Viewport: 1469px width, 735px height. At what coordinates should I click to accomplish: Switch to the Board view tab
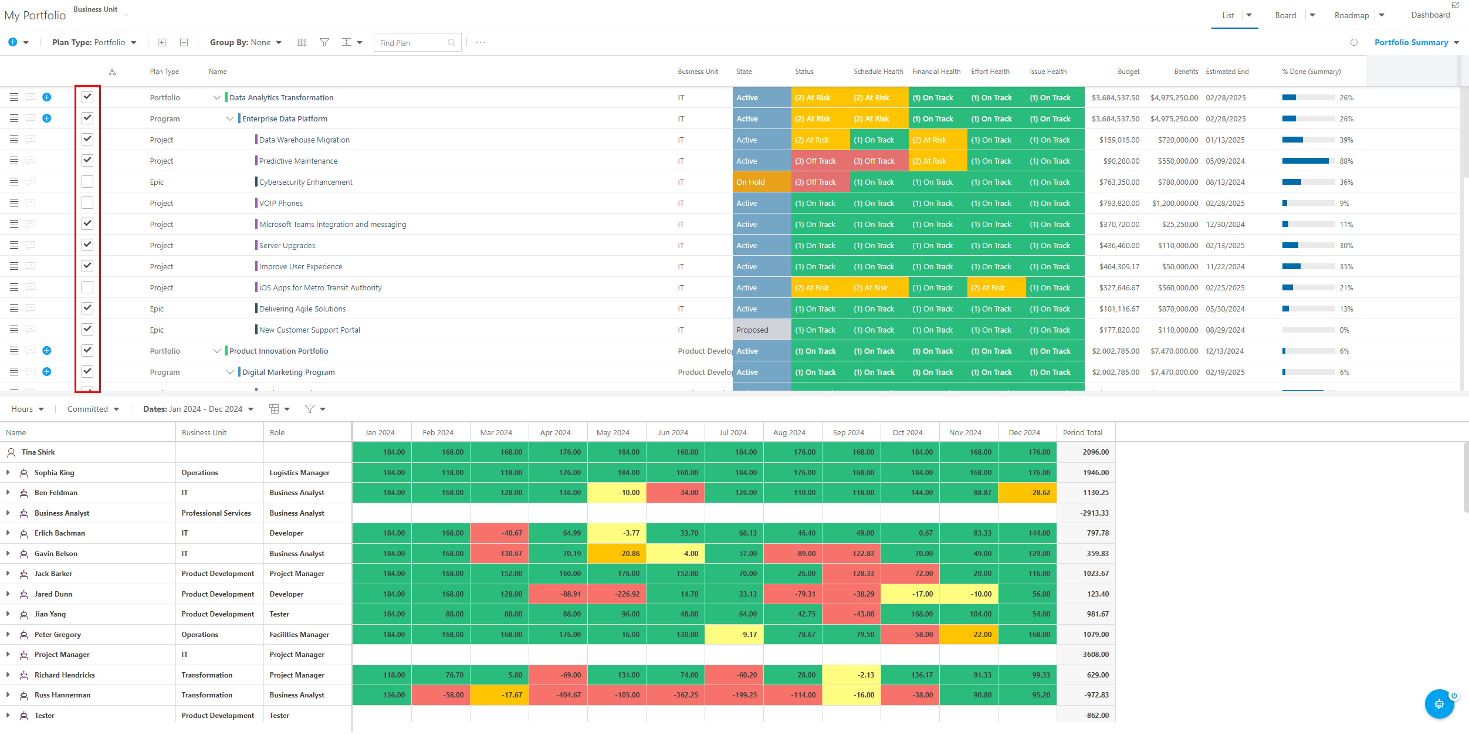(x=1285, y=15)
